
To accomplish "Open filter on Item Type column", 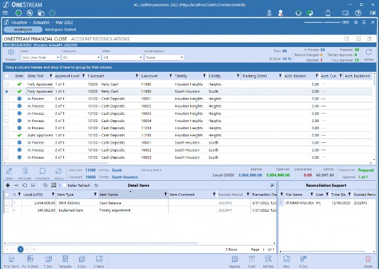I will click(x=95, y=195).
